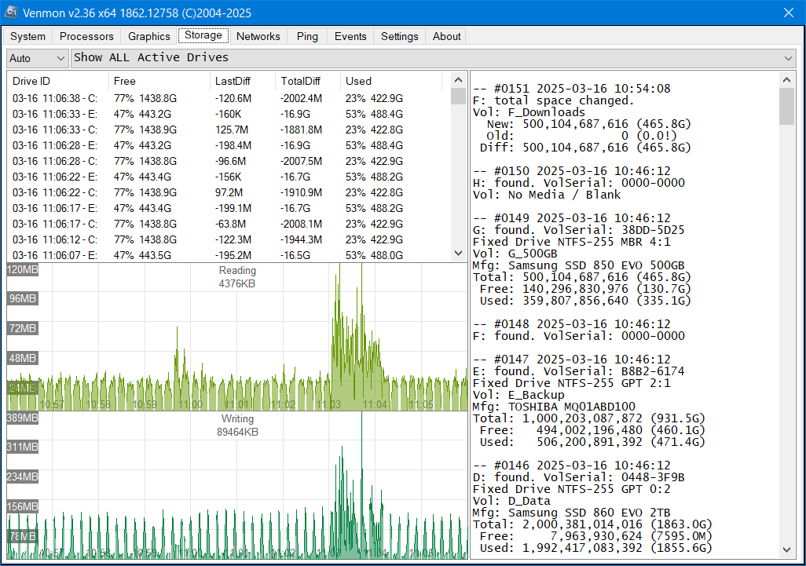Sort by the Free column header
This screenshot has height=566, width=806.
click(159, 81)
